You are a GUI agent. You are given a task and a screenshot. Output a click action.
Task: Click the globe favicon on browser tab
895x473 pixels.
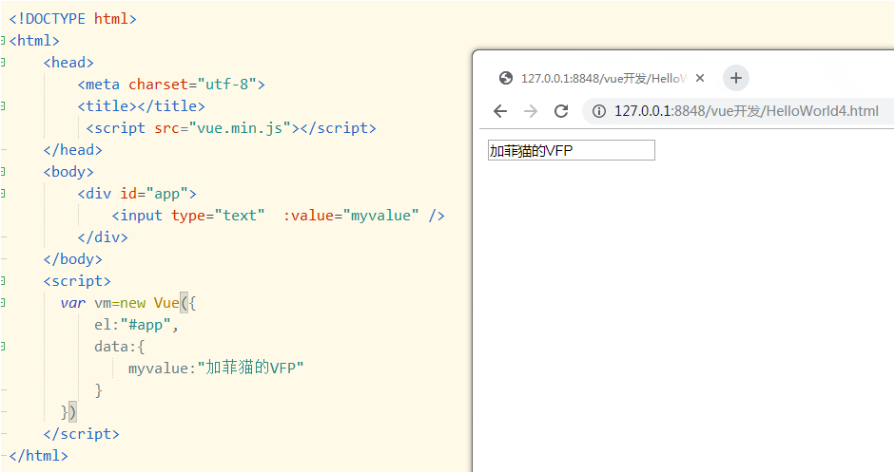(x=506, y=78)
